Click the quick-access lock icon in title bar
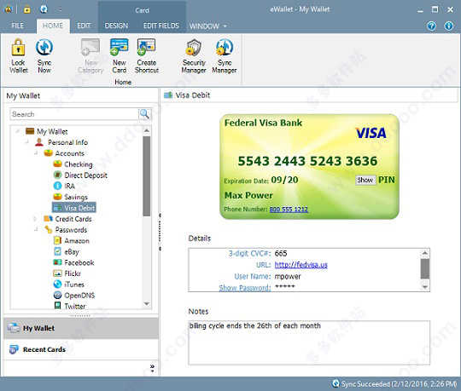 point(26,9)
